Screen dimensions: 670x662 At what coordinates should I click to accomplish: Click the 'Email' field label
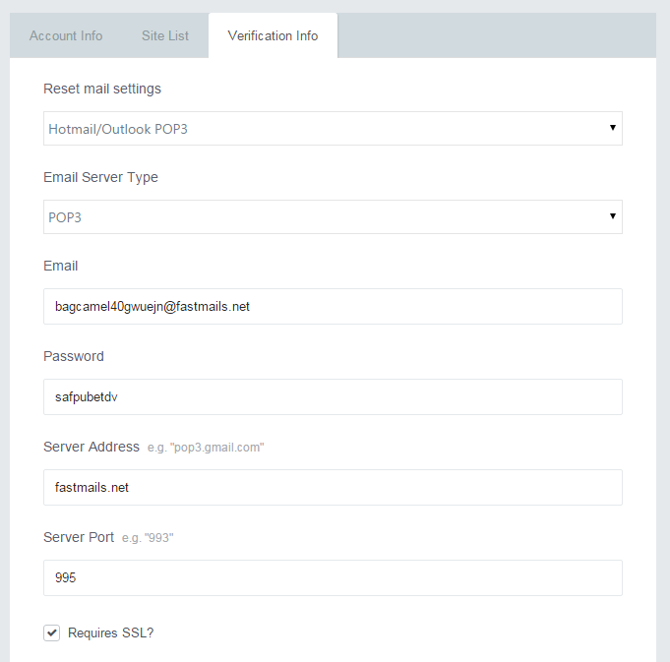(x=61, y=267)
